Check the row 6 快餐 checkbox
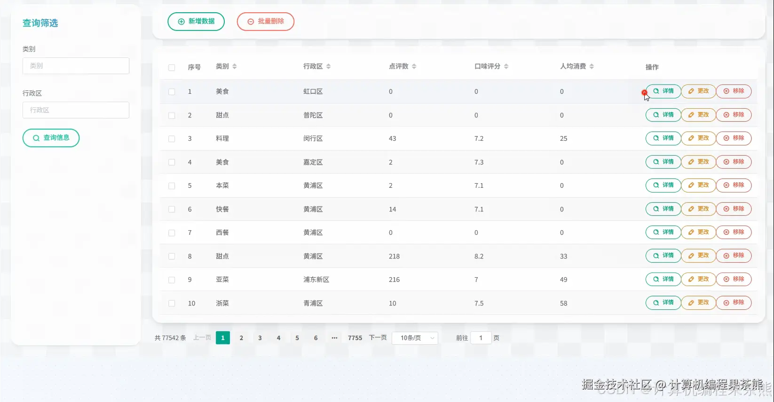The height and width of the screenshot is (402, 774). (x=172, y=209)
